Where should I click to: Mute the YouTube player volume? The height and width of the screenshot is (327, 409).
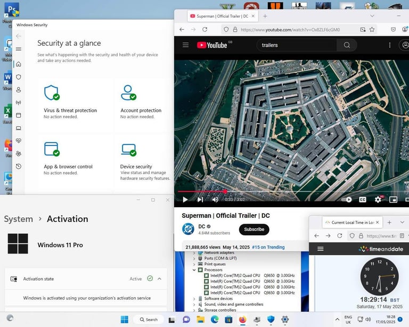pos(215,200)
